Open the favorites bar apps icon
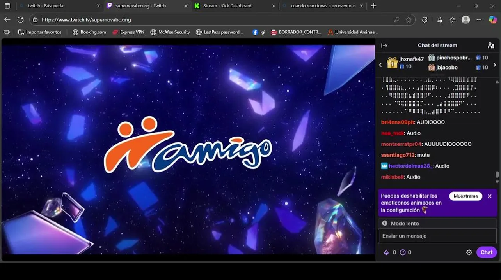Viewport: 501px width, 280px height. [x=6, y=32]
